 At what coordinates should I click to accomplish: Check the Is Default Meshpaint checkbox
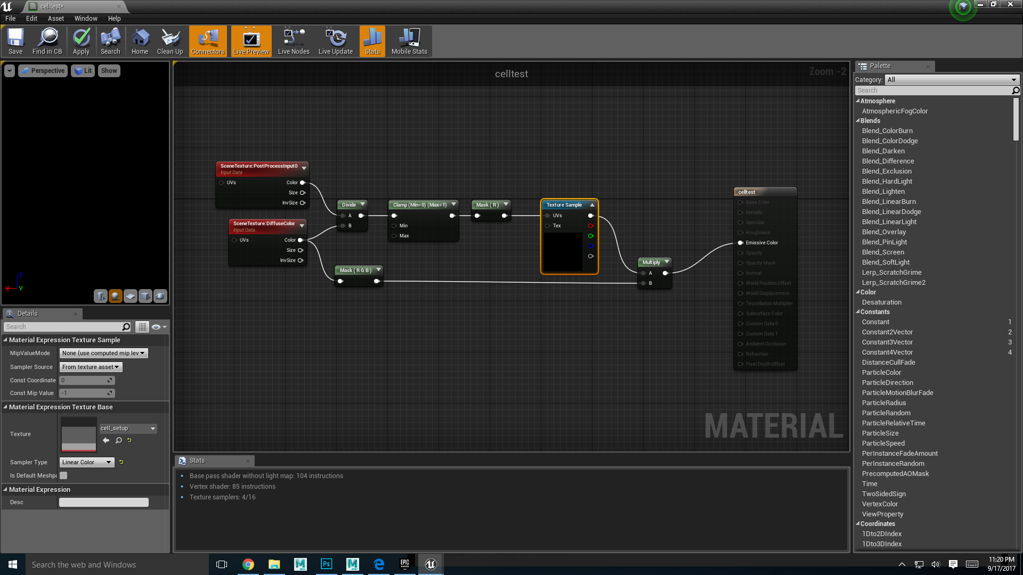63,475
